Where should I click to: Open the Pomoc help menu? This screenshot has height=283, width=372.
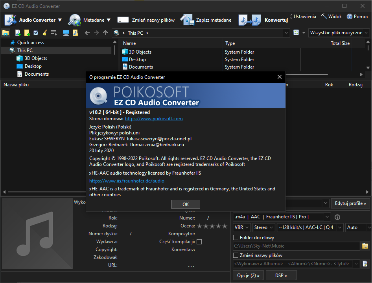click(x=358, y=17)
